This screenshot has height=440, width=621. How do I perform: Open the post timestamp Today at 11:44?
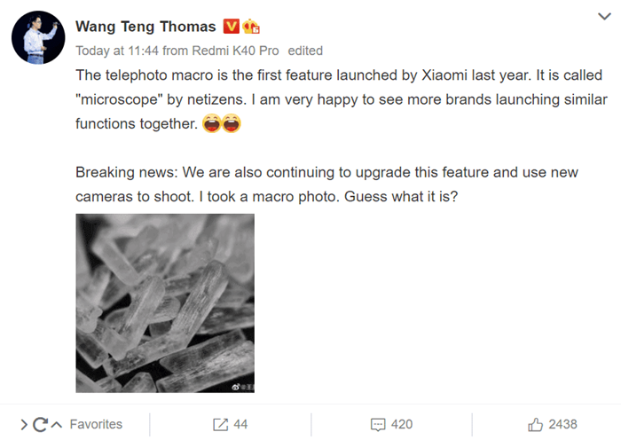coord(117,51)
